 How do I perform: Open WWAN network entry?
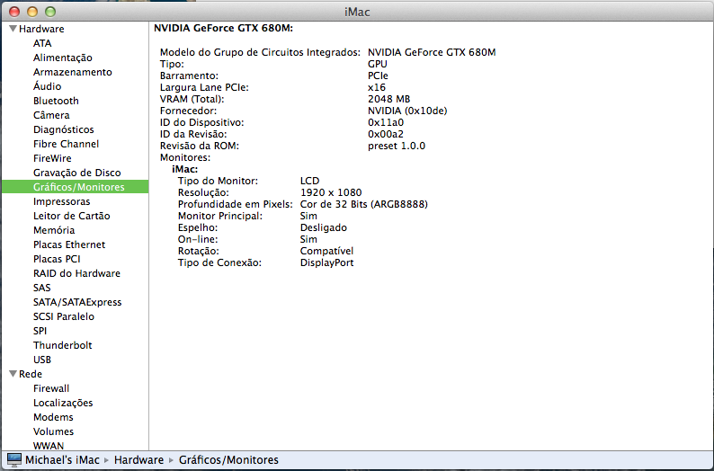click(x=49, y=446)
